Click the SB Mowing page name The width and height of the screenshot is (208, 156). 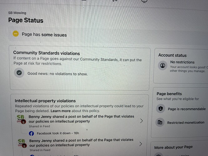pos(17,13)
